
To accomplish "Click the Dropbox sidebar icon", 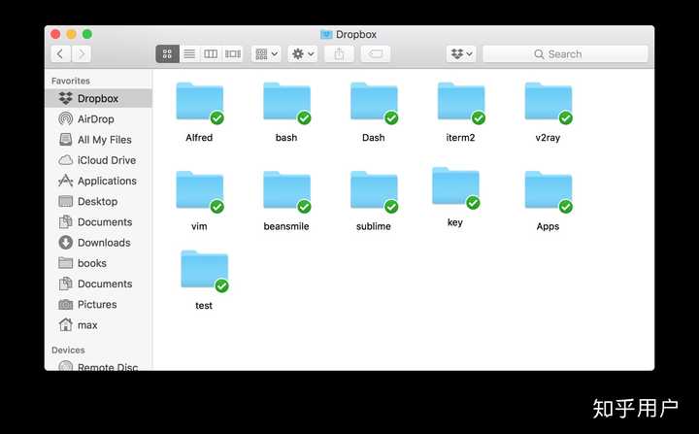I will (x=66, y=98).
